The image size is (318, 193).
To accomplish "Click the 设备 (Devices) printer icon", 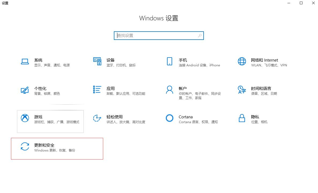I will (x=97, y=62).
